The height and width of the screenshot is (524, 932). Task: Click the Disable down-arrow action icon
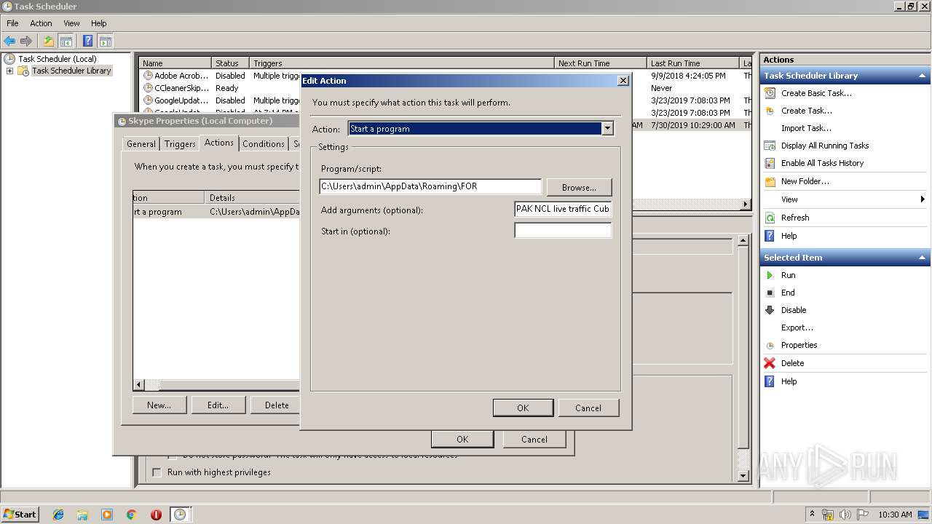click(x=770, y=310)
